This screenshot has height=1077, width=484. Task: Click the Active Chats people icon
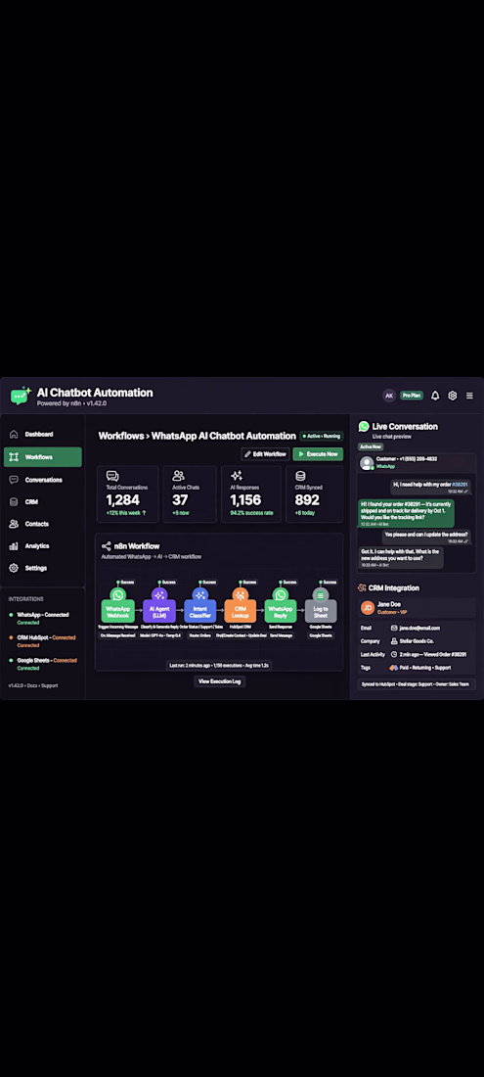[178, 475]
